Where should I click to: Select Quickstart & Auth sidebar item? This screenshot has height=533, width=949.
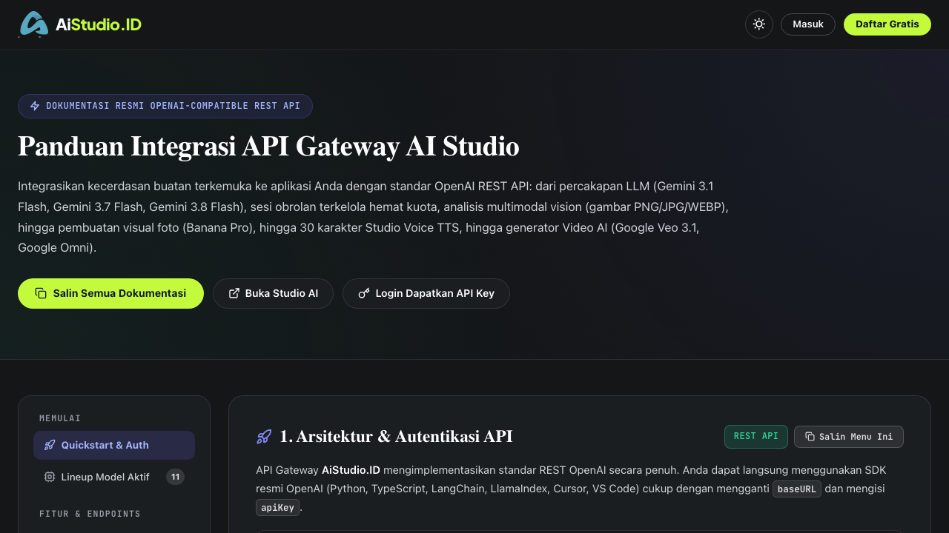[114, 445]
